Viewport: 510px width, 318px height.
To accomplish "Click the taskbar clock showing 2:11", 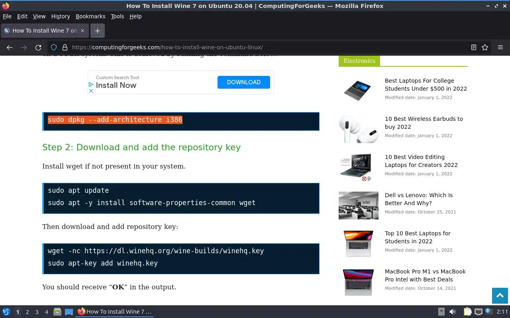I will pos(502,312).
